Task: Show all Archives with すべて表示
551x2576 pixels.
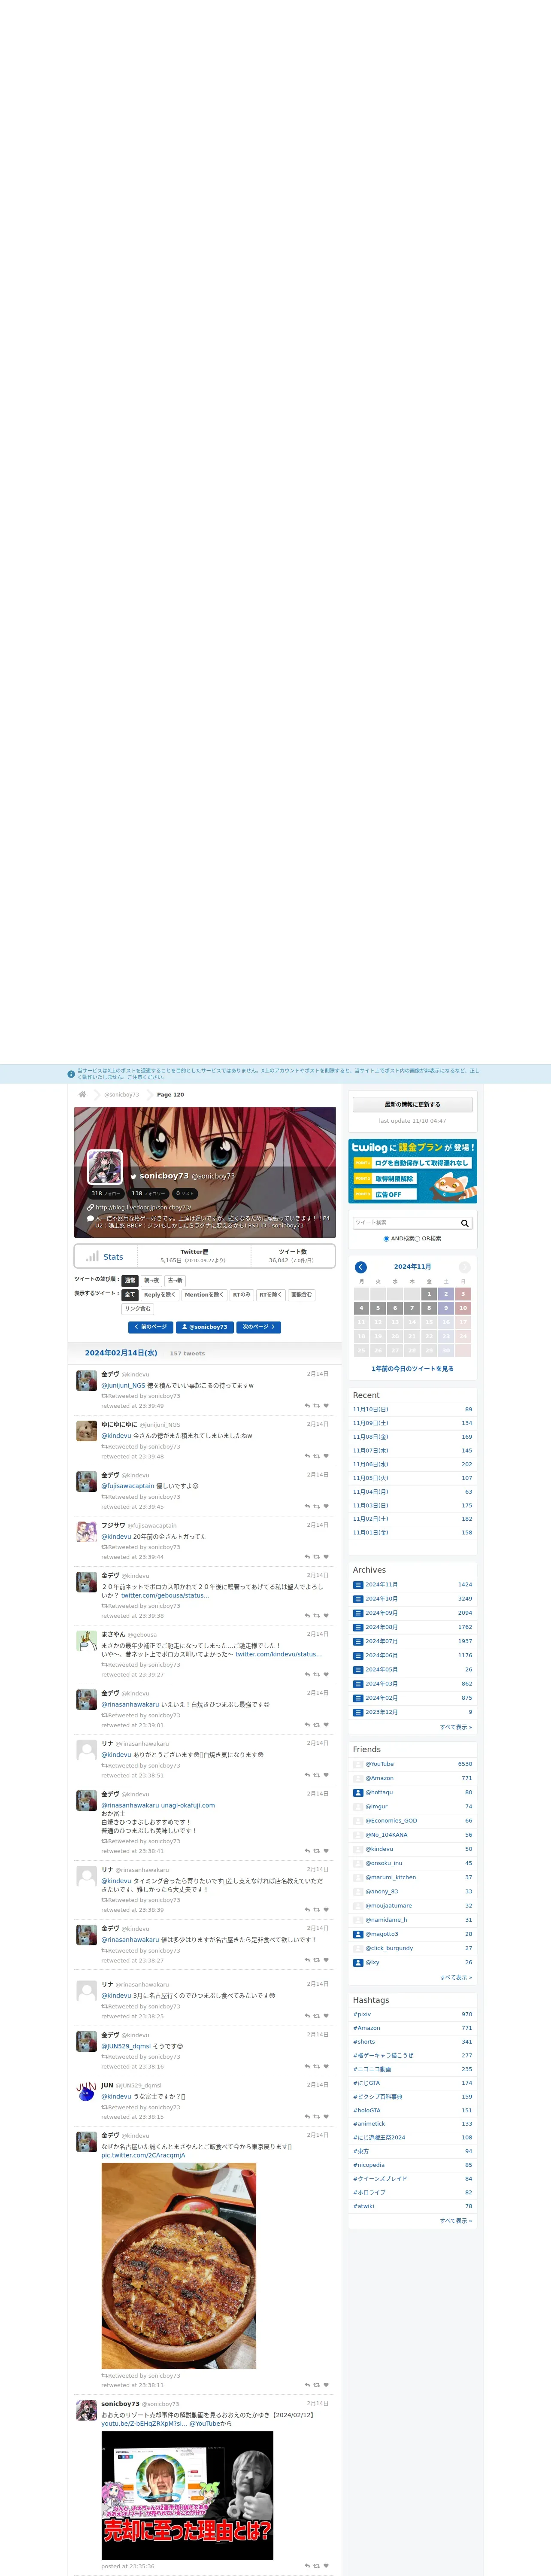Action: click(x=456, y=1727)
